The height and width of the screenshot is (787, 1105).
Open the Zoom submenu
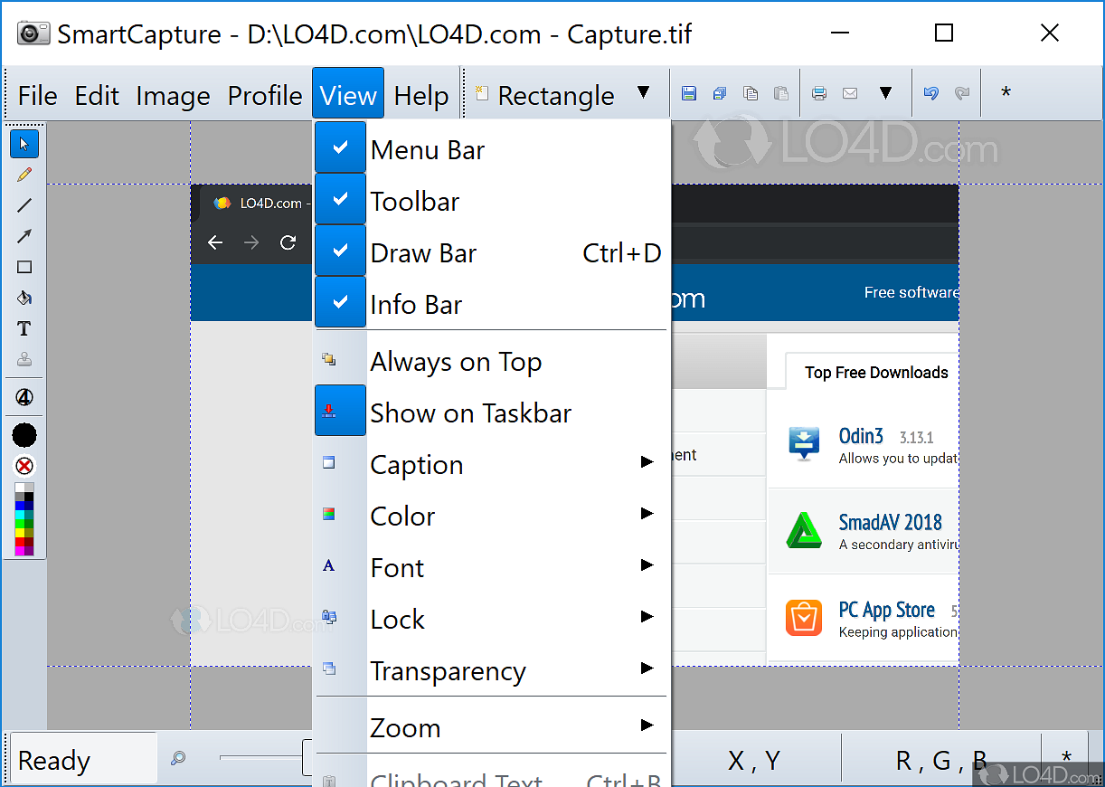(x=405, y=726)
